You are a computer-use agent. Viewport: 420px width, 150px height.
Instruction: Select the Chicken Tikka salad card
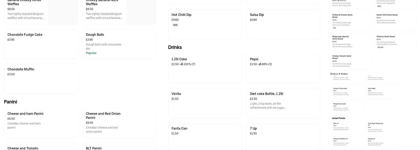(348, 92)
